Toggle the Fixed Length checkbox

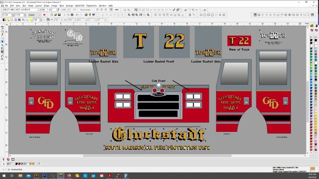coord(79,10)
